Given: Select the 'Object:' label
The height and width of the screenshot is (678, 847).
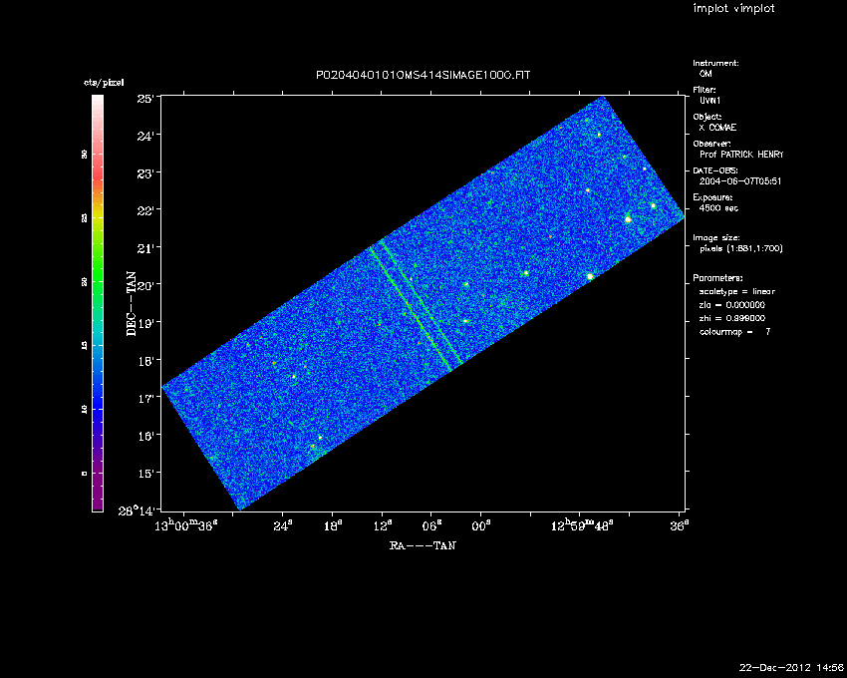Looking at the screenshot, I should [x=707, y=117].
